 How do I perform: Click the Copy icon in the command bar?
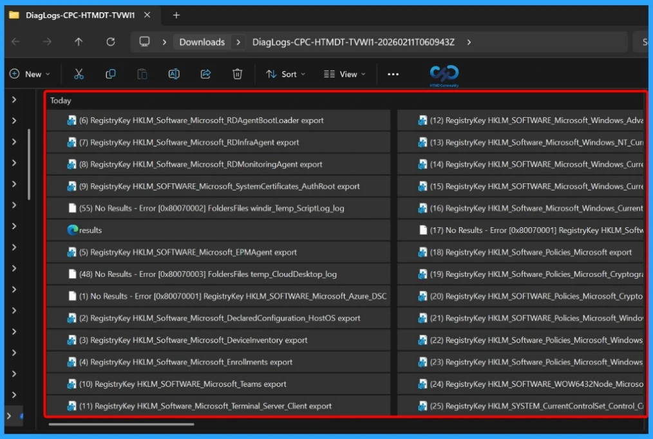(x=110, y=73)
